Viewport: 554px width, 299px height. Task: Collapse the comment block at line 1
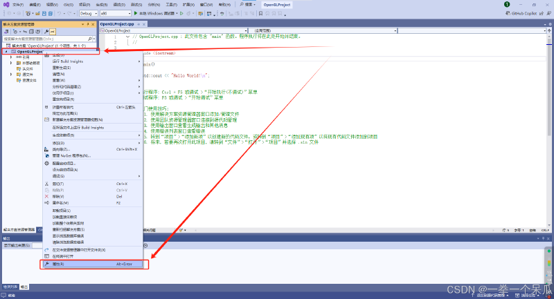click(x=127, y=37)
